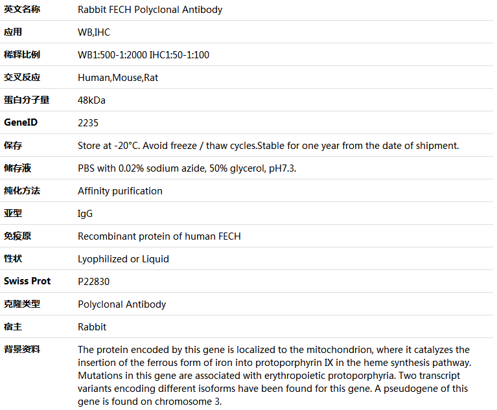This screenshot has width=497, height=410.
Task: Click the storage instruction 'Store at -20°C'
Action: pyautogui.click(x=109, y=146)
